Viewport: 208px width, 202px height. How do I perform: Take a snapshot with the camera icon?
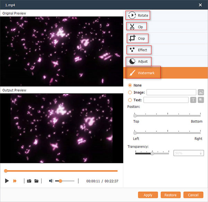(29, 181)
